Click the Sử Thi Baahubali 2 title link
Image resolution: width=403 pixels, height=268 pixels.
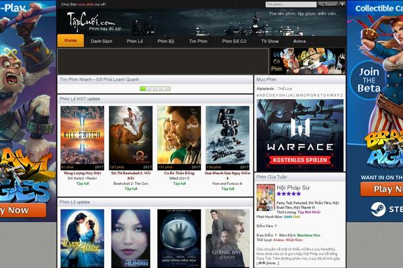click(x=130, y=176)
